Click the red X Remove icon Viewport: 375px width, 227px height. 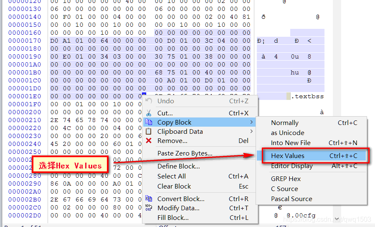pos(149,140)
